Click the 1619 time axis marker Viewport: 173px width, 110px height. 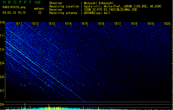pos(151,24)
